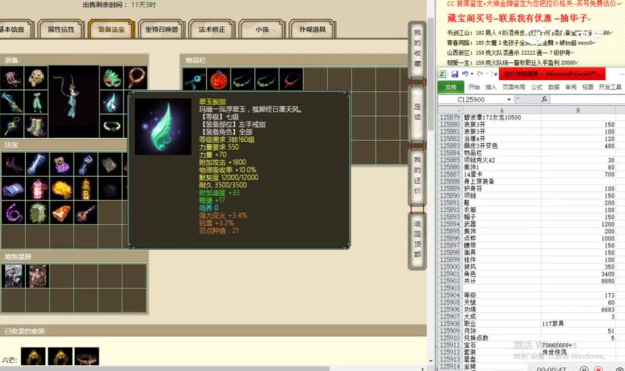This screenshot has height=371, width=625.
Task: Open 足迹 side button
Action: coord(417,112)
